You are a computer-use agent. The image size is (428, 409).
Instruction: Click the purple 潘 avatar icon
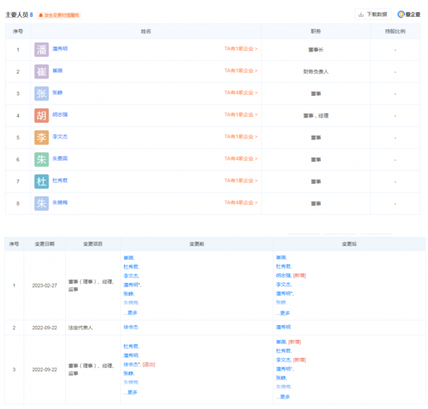click(41, 50)
